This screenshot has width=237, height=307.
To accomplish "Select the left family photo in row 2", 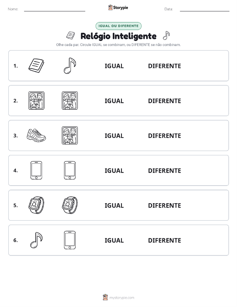I will [x=36, y=100].
